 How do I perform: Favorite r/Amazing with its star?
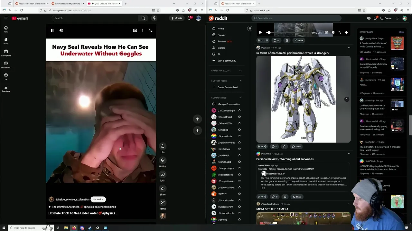pos(239,130)
